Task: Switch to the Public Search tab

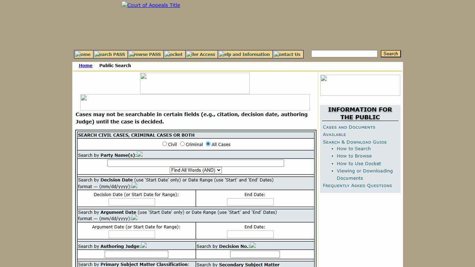Action: tap(115, 65)
